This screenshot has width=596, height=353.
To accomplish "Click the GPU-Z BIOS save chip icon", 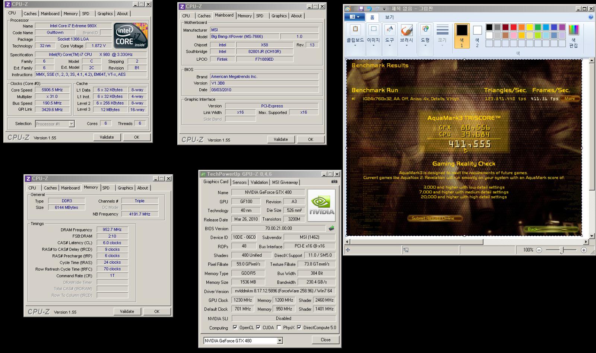I will tap(332, 228).
